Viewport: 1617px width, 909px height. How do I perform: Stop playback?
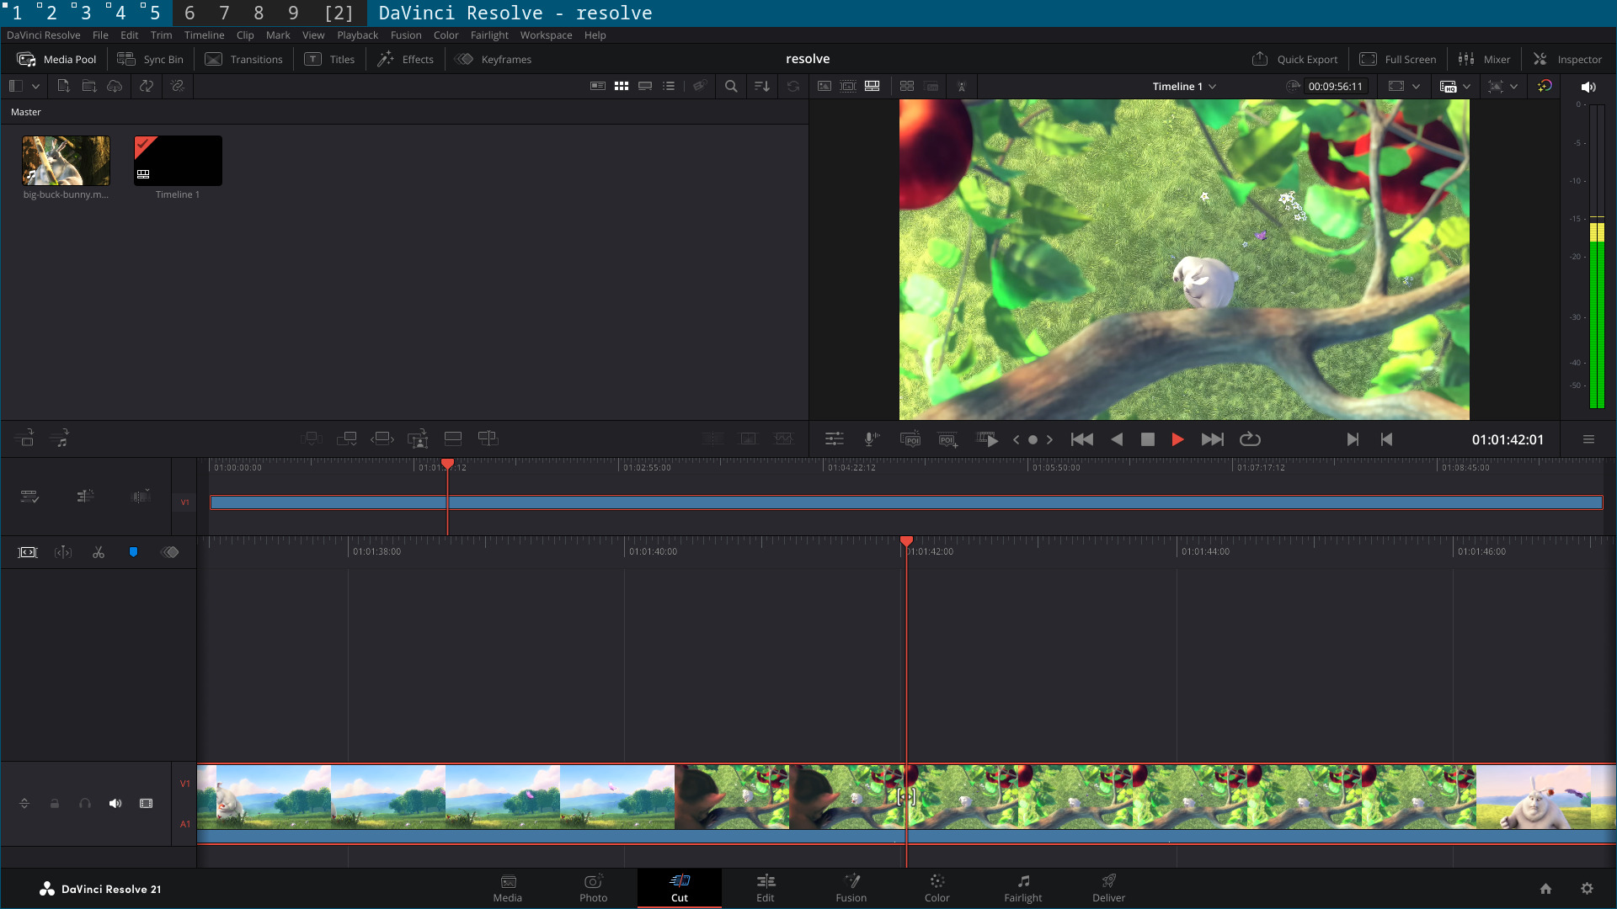click(x=1147, y=439)
